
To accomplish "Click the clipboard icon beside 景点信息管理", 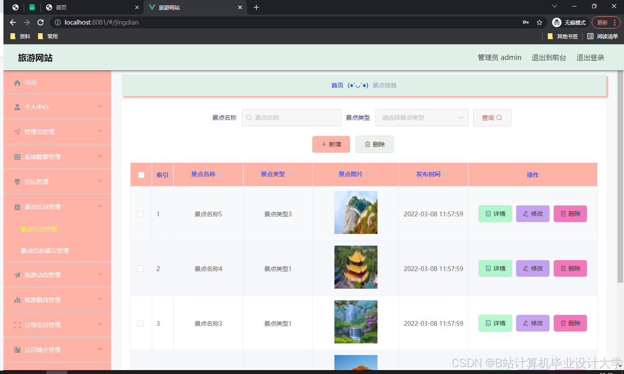I will click(x=17, y=207).
